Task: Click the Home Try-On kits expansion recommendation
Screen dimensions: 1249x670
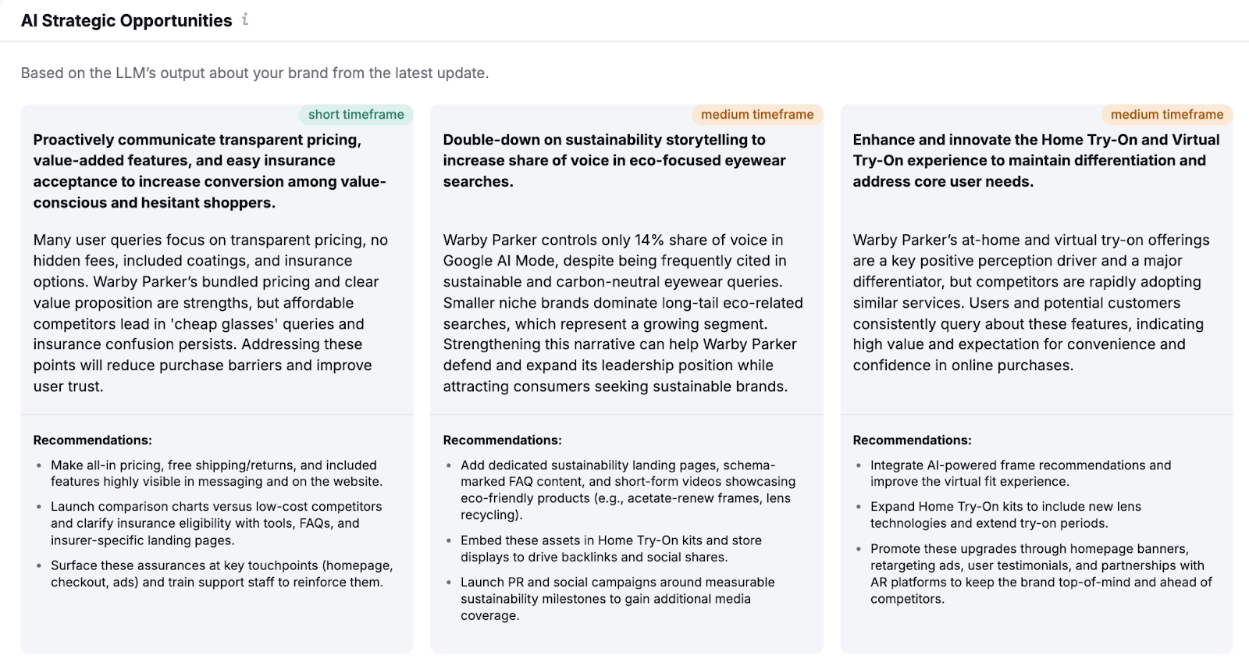Action: click(1005, 515)
